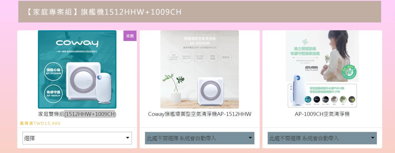This screenshot has width=395, height=153.
Task: Click the 家庭雙機組(1512HHW+1009CH) product title
Action: [x=77, y=114]
